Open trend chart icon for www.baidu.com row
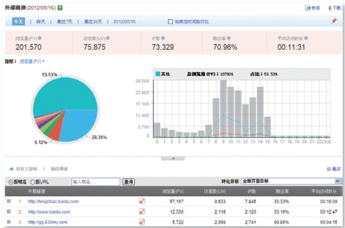 (x=142, y=212)
